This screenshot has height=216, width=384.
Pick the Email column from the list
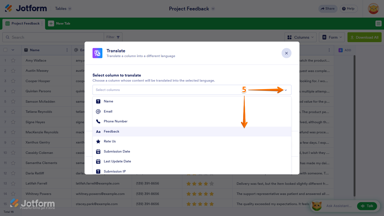pos(192,111)
